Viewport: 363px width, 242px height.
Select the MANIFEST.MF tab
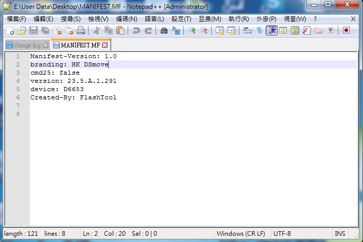80,45
